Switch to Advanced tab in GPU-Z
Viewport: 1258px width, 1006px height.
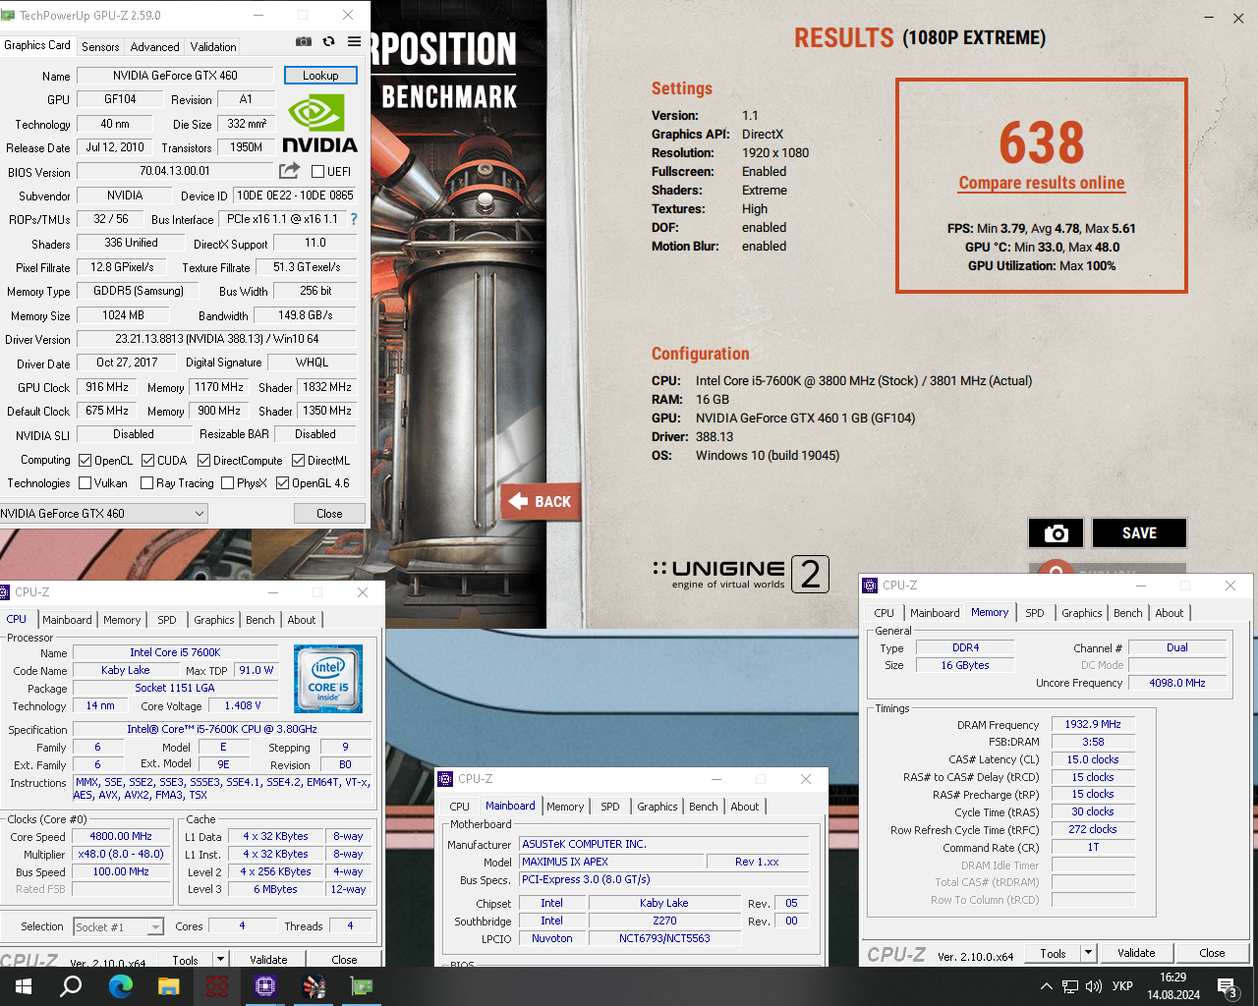click(154, 46)
